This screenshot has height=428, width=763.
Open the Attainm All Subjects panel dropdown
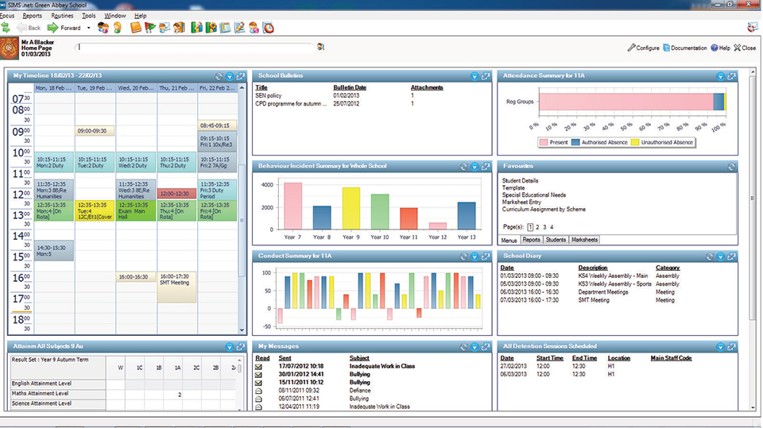point(230,347)
